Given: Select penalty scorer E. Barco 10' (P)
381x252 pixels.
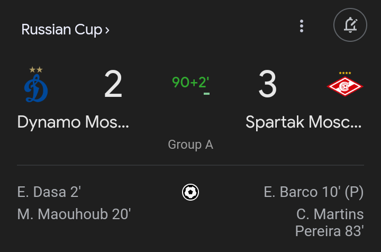Looking at the screenshot, I should click(x=313, y=192).
